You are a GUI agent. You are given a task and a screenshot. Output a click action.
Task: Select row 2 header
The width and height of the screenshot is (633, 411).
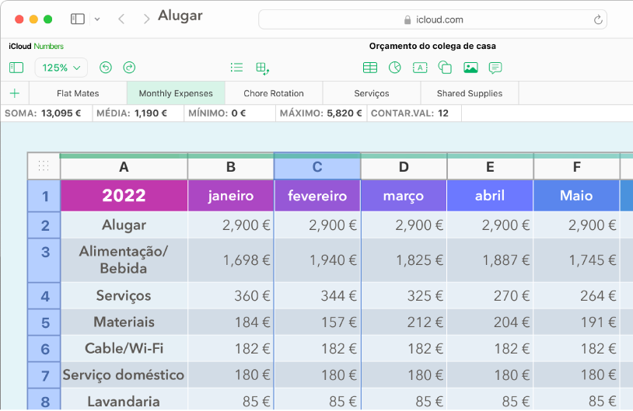tap(44, 225)
